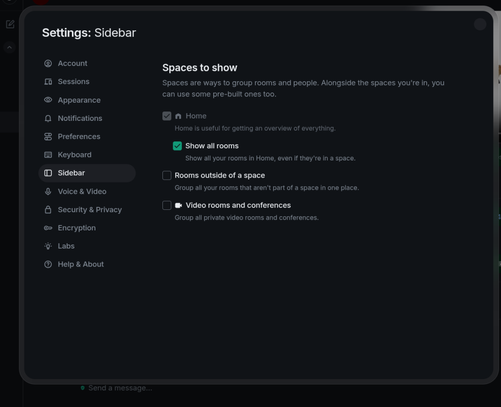Click the Keyboard icon in settings list

coord(48,155)
